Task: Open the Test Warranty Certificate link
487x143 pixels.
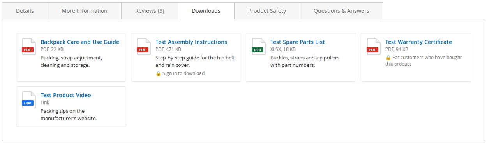Action: (x=418, y=42)
